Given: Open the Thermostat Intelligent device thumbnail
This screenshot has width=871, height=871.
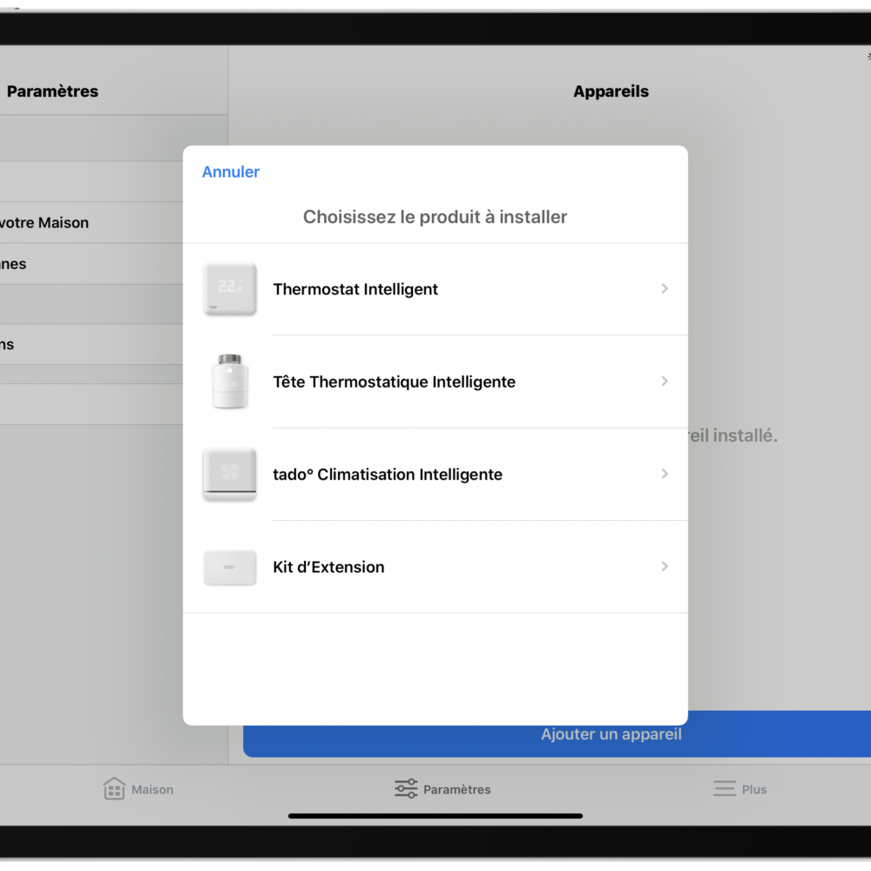Looking at the screenshot, I should pyautogui.click(x=229, y=289).
